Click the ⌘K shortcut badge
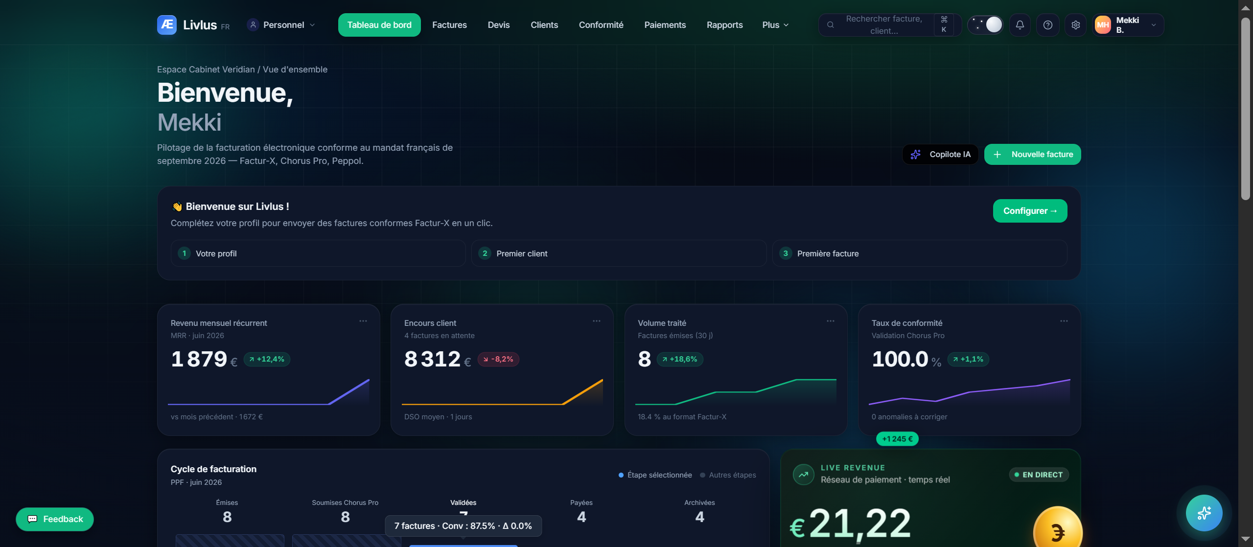1253x547 pixels. click(944, 25)
